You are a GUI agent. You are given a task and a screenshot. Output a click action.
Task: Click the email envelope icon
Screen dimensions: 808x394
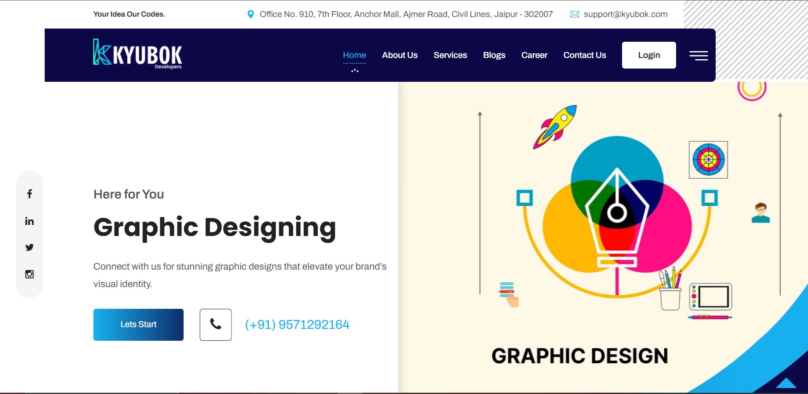coord(574,14)
